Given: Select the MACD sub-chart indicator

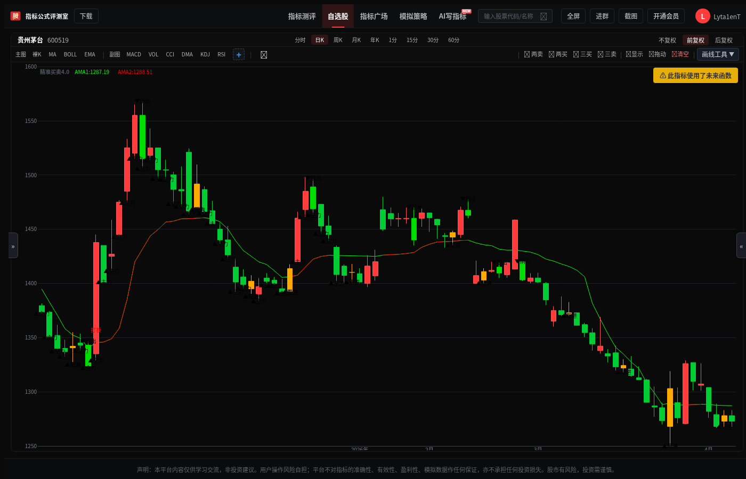Looking at the screenshot, I should click(x=134, y=55).
